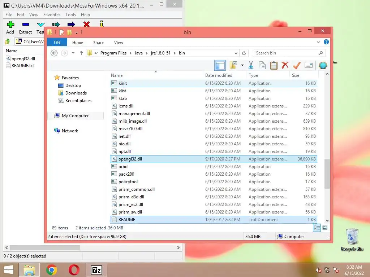Click the folder options checklist icon
This screenshot has width=370, height=277.
pos(233,65)
